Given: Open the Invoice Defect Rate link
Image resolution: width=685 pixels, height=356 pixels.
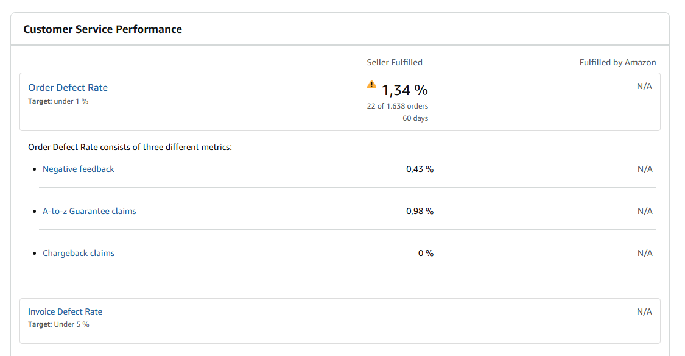Looking at the screenshot, I should click(65, 311).
